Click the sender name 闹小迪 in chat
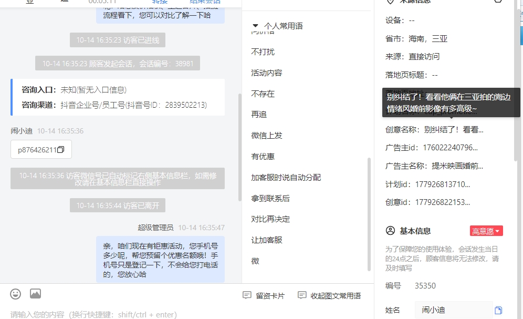Screen dimensions: 523x319 [x=22, y=131]
